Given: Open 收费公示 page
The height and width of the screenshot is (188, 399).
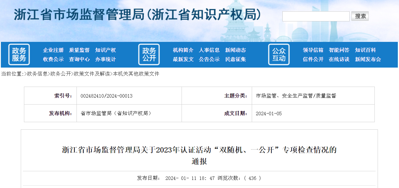Looking at the screenshot, I should tap(53, 59).
